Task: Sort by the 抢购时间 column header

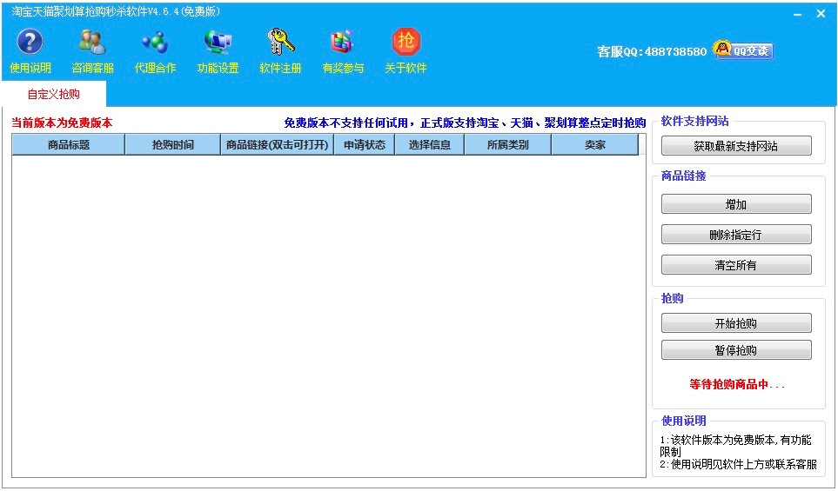Action: point(173,145)
